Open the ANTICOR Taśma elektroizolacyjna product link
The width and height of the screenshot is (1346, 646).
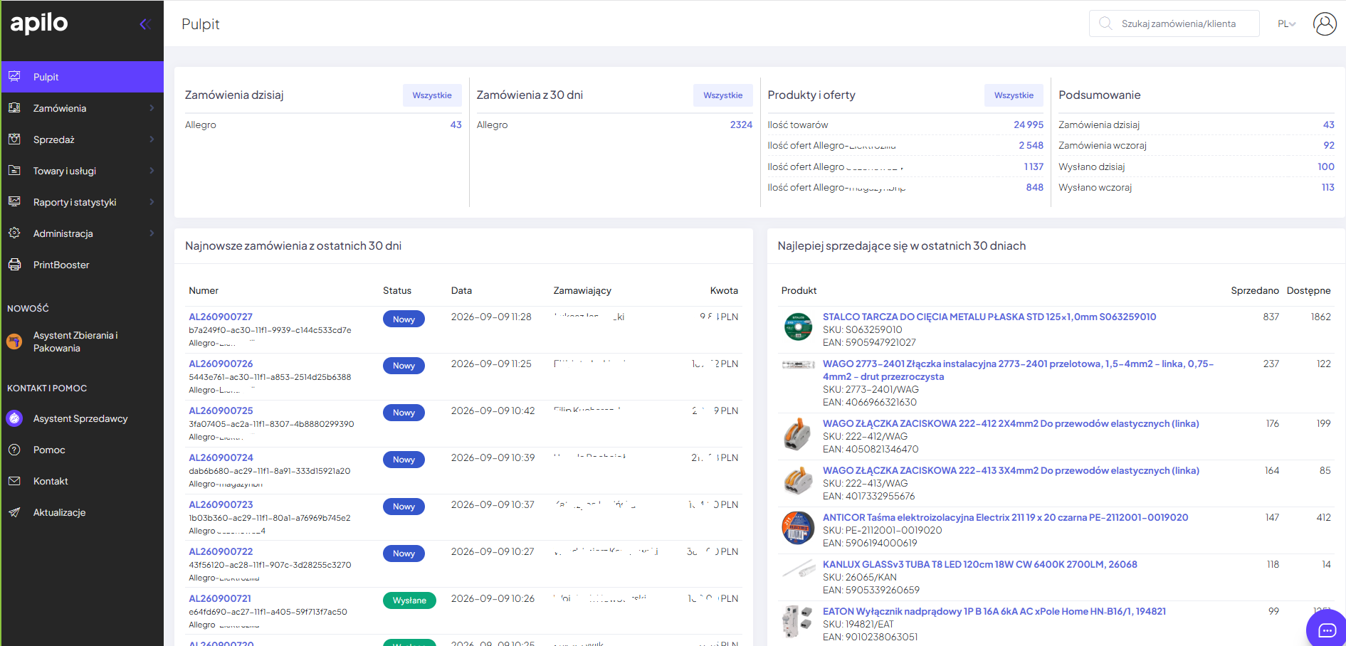1006,517
